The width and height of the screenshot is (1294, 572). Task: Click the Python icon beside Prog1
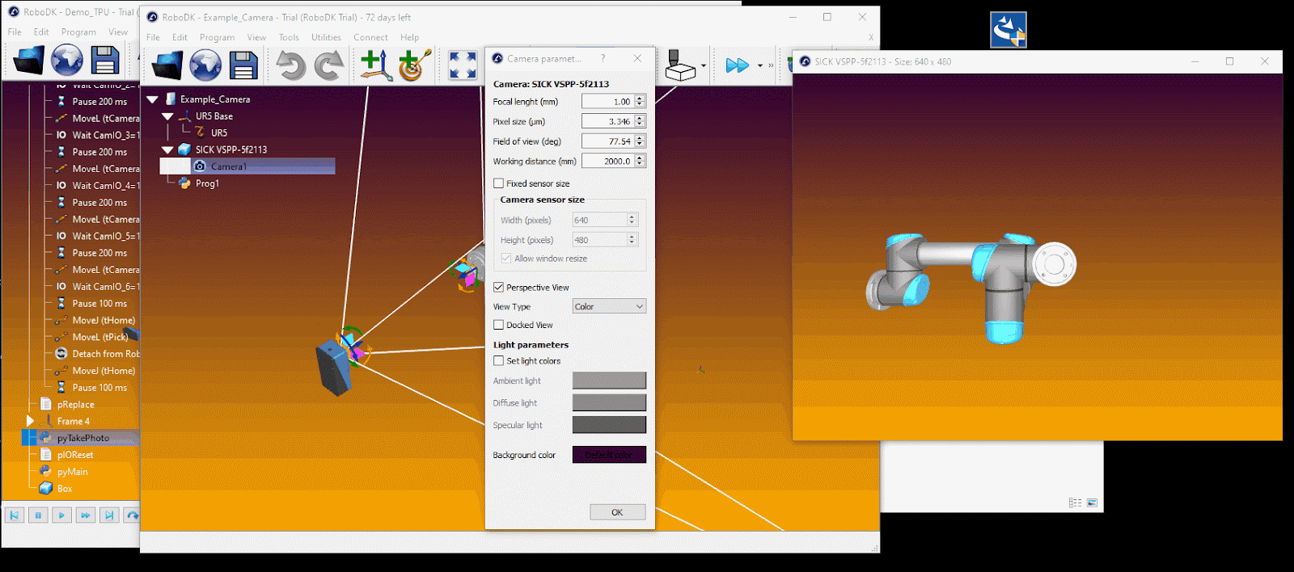click(x=184, y=183)
